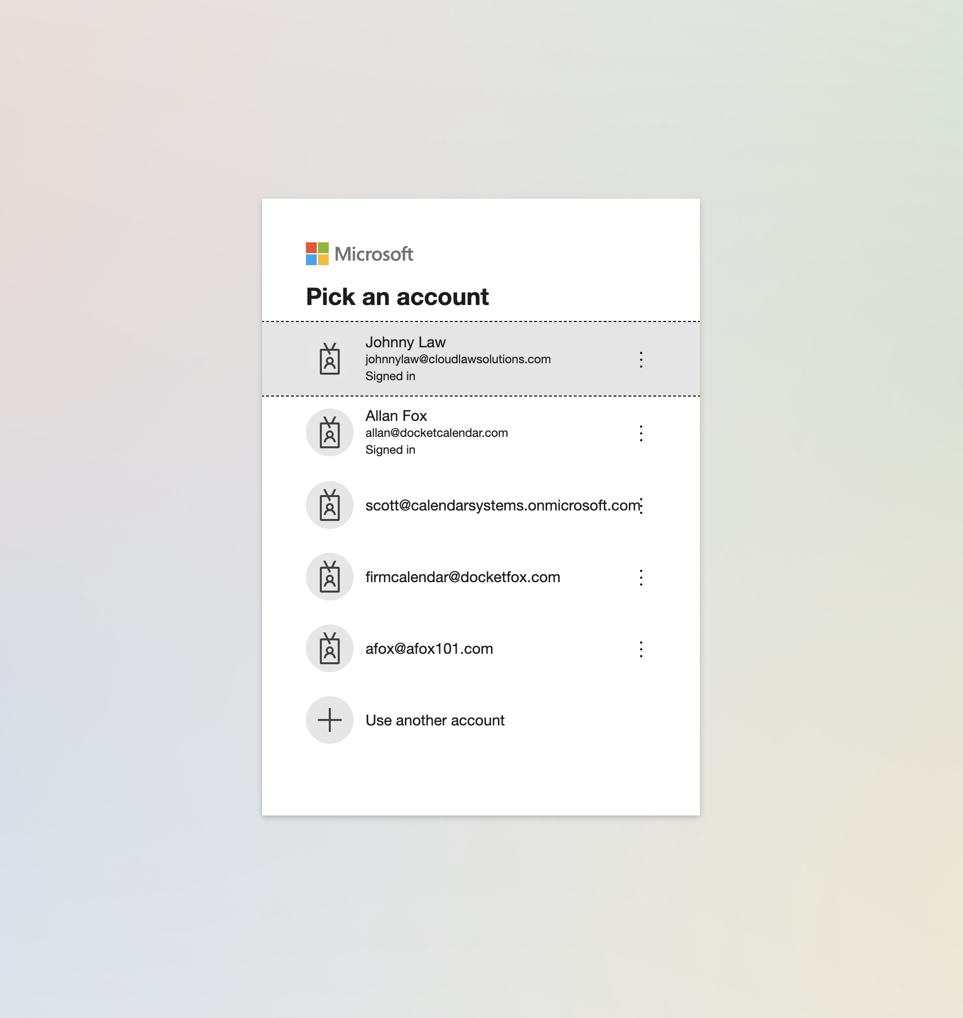Click badge icon beside firmcalendar@docketfox.com
Viewport: 963px width, 1018px height.
point(330,577)
